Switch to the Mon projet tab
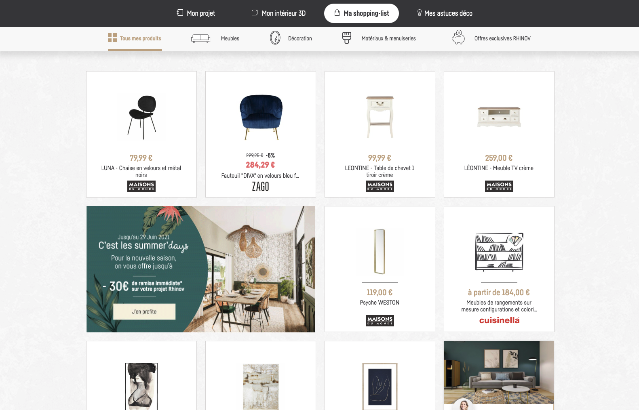Screen dimensions: 639x410 [196, 13]
